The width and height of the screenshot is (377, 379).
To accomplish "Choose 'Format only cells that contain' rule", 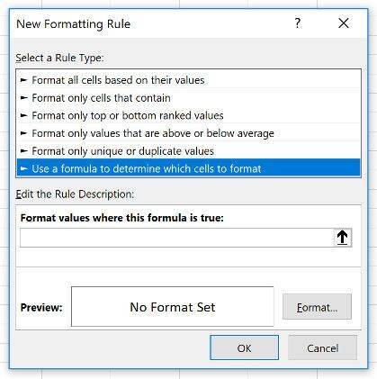I will tap(189, 98).
